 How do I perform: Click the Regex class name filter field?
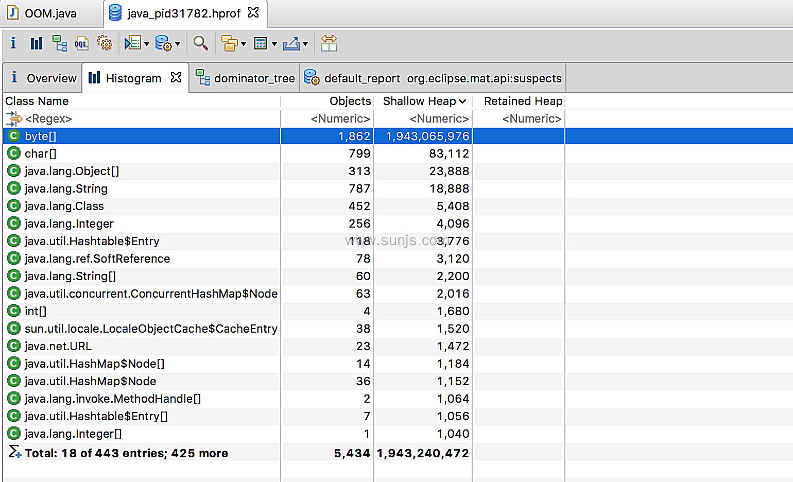(x=142, y=119)
